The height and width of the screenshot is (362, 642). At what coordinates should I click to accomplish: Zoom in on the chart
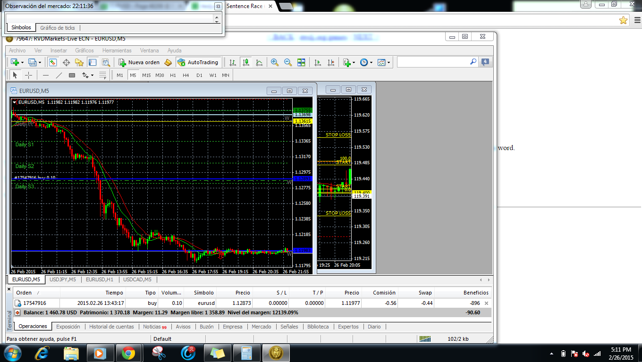click(x=274, y=62)
